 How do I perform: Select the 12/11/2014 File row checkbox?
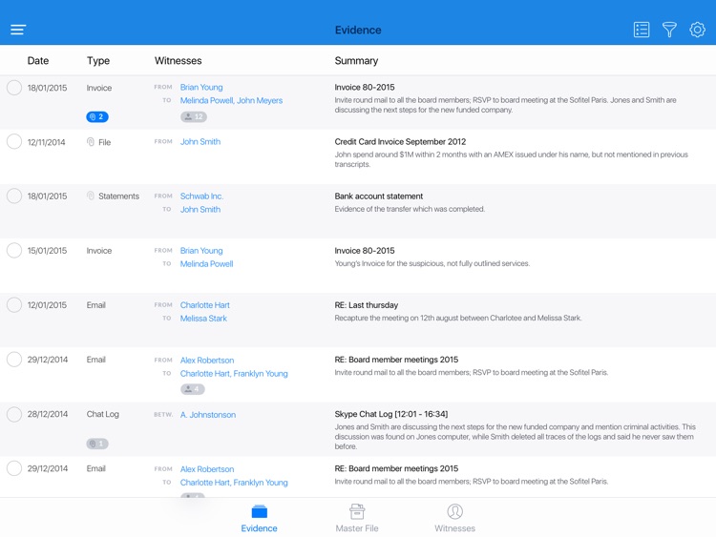click(14, 142)
